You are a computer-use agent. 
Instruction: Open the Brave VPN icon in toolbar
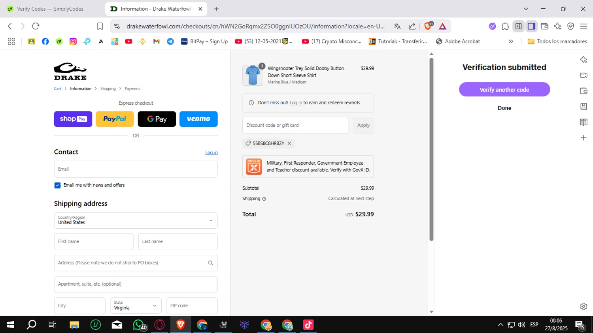pyautogui.click(x=570, y=26)
